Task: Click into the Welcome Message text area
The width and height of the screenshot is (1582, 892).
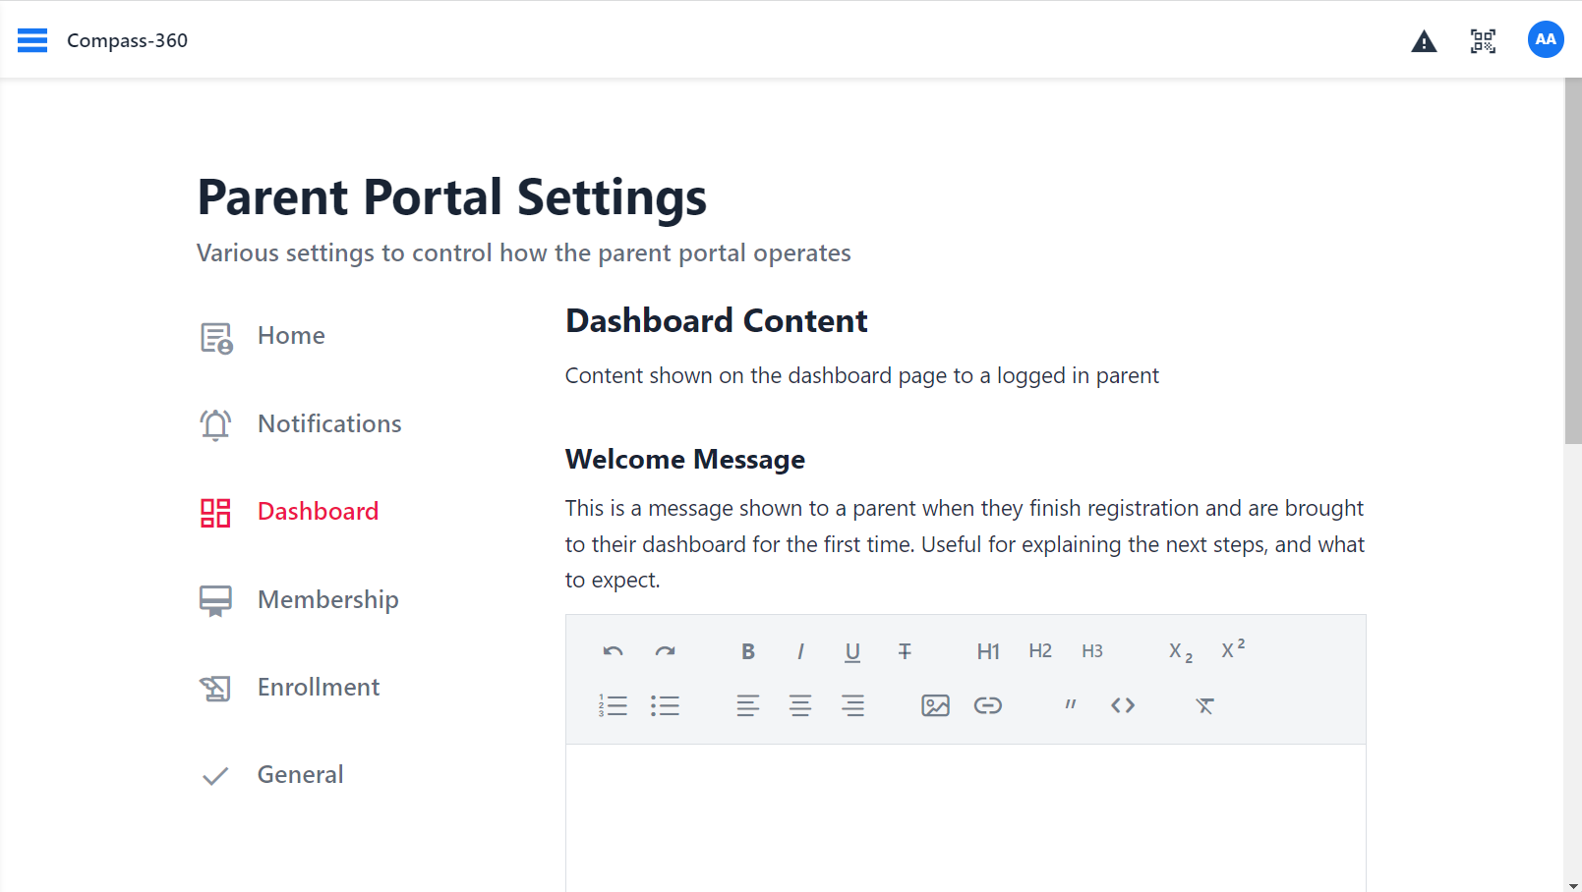Action: [x=965, y=815]
